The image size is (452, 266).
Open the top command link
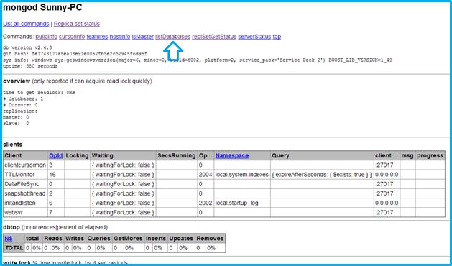pos(277,37)
